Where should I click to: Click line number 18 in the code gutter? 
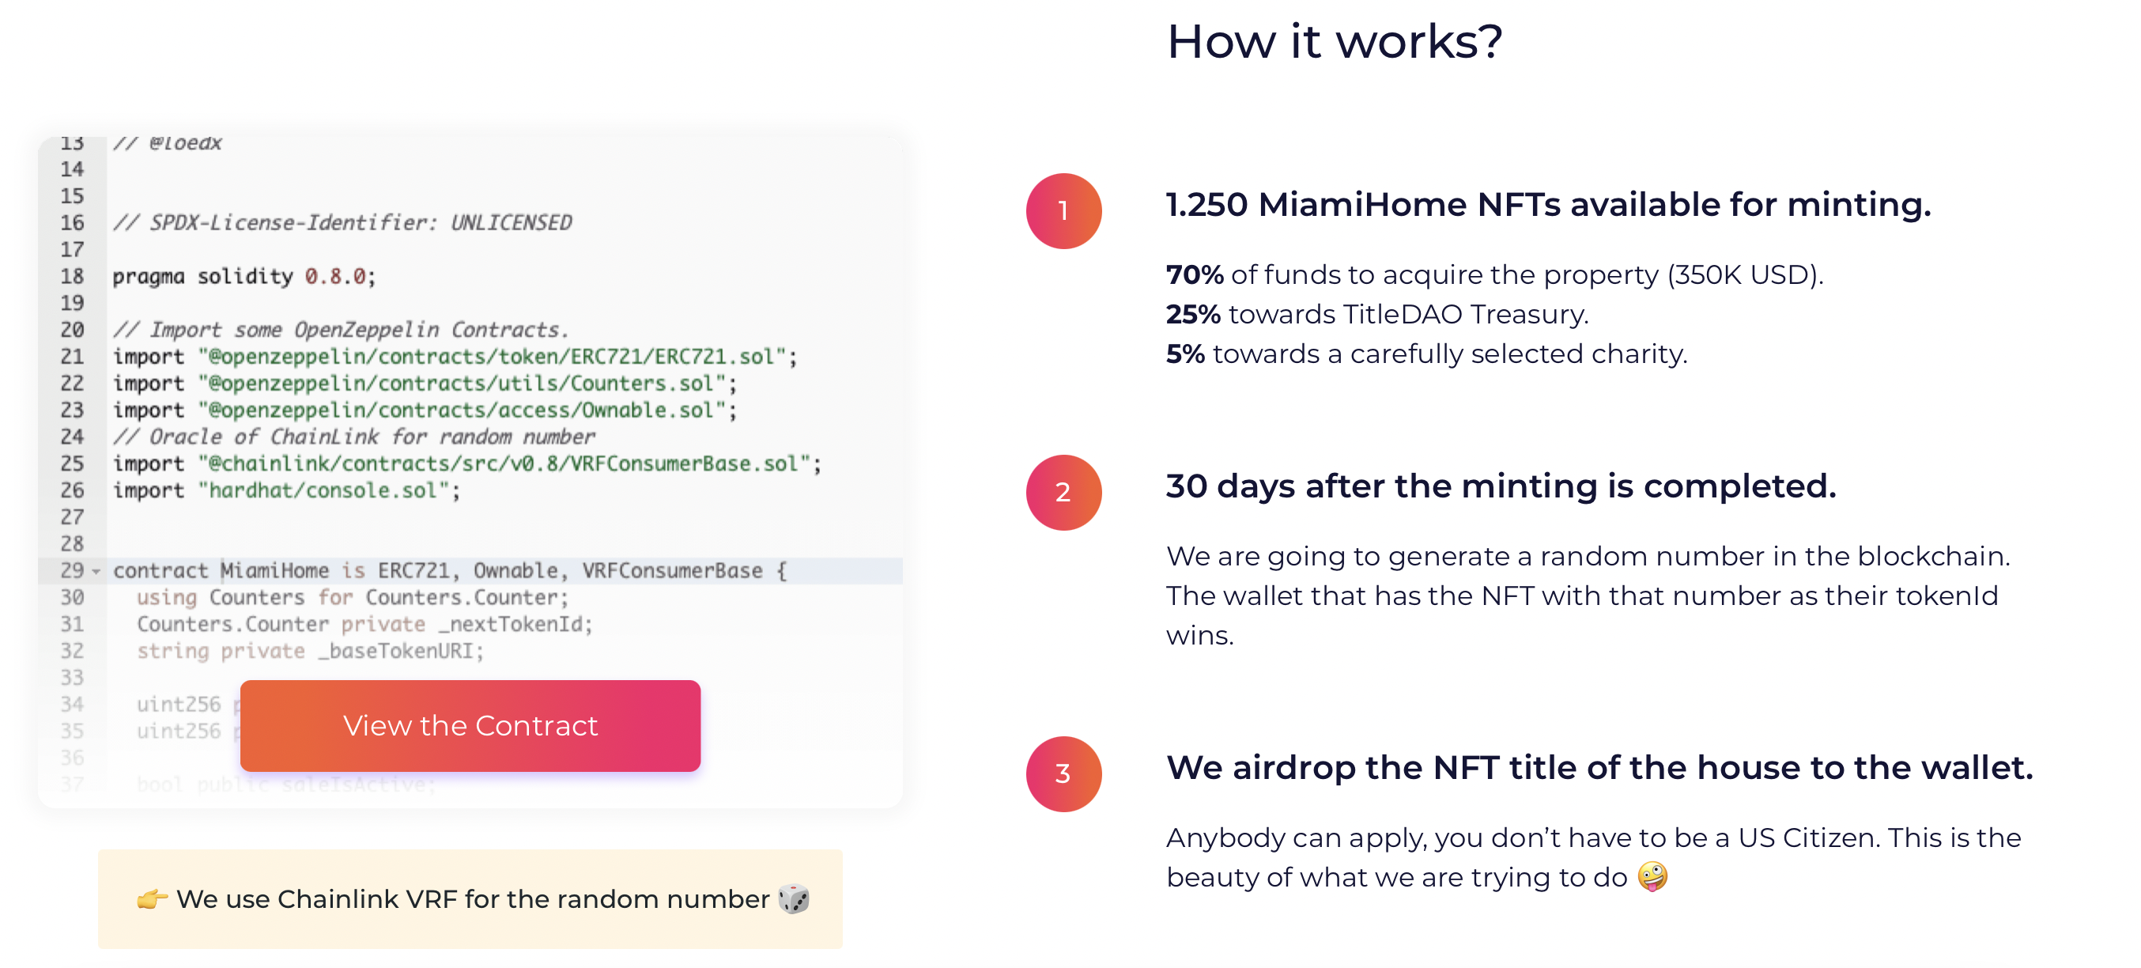[x=72, y=276]
